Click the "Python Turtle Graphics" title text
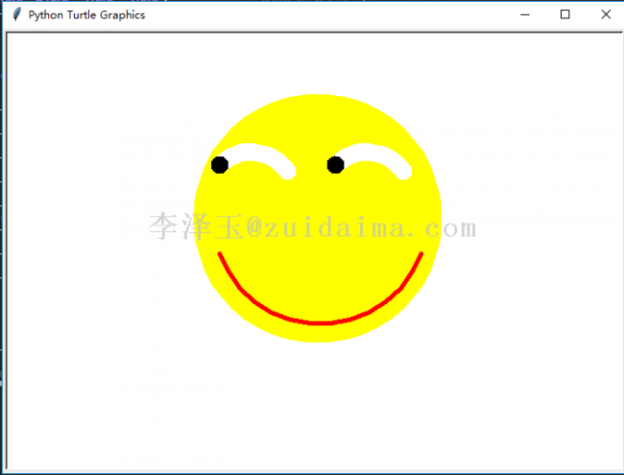The height and width of the screenshot is (475, 624). point(86,15)
